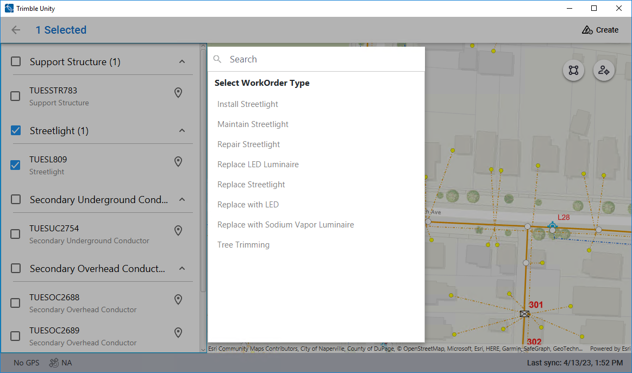Collapse the Streetlight section chevron

click(182, 131)
